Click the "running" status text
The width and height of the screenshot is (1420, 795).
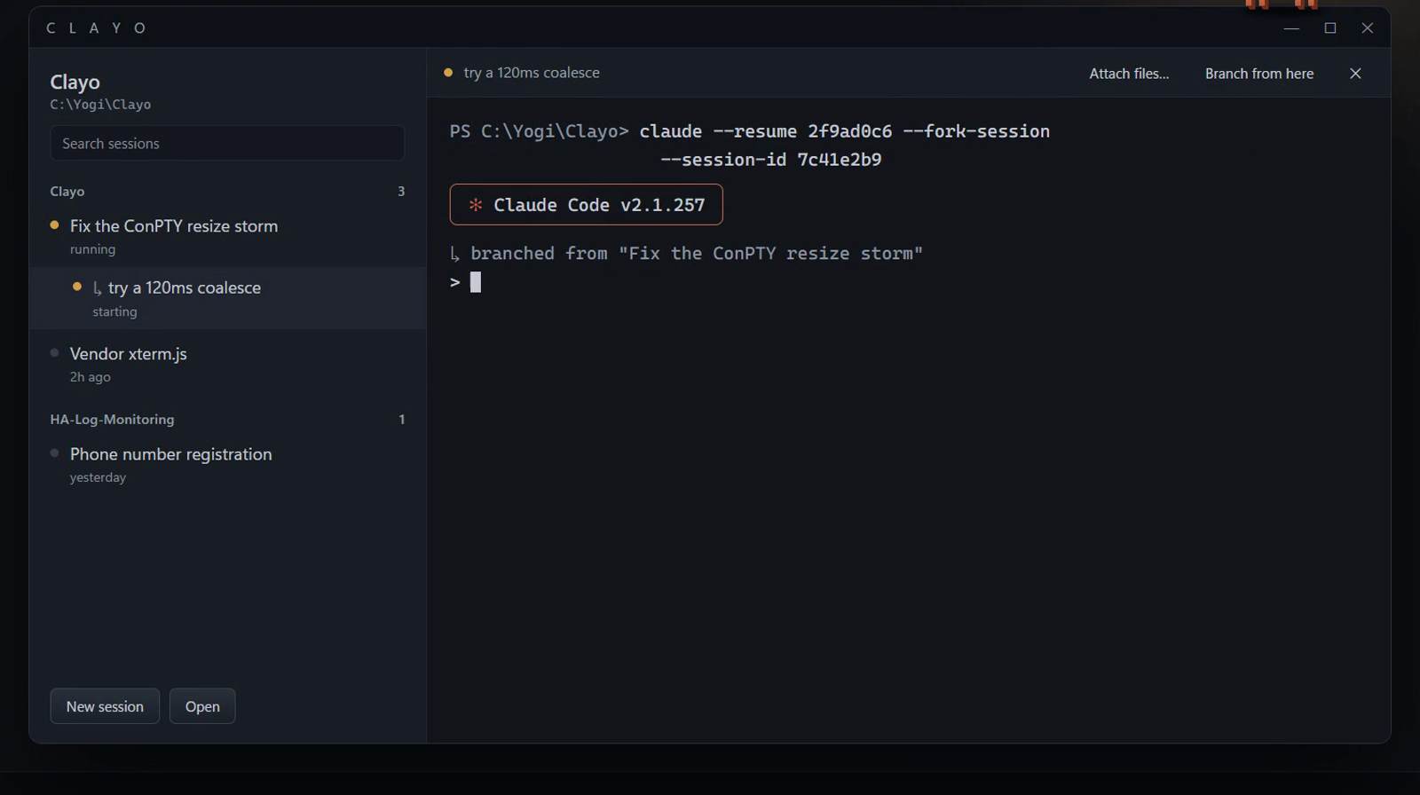92,249
